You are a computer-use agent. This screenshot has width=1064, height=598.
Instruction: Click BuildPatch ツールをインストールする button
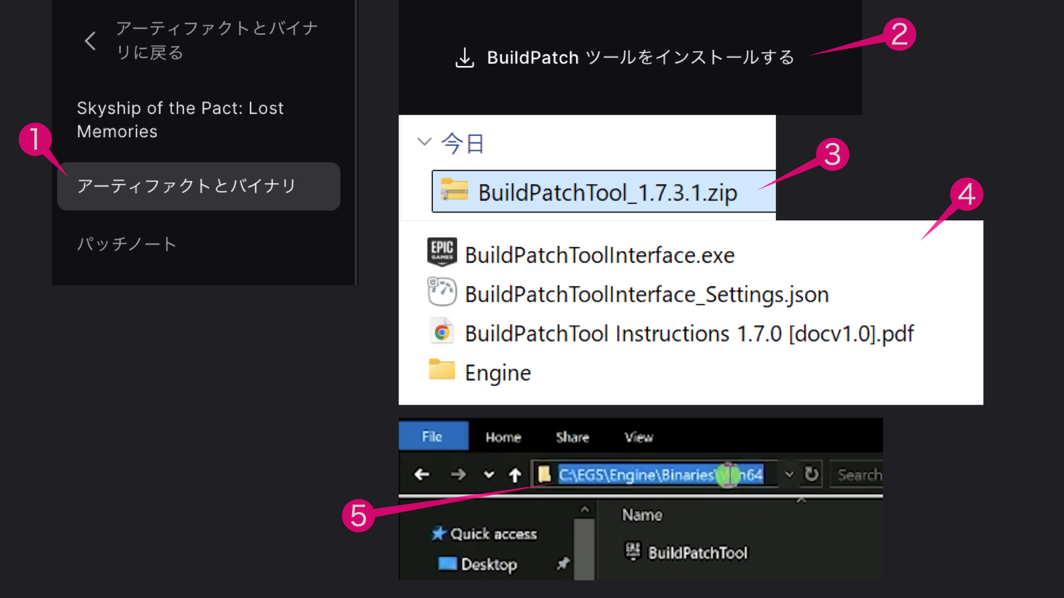point(640,58)
